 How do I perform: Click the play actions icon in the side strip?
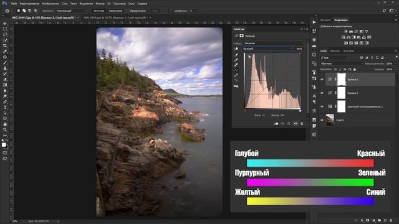pos(314,22)
